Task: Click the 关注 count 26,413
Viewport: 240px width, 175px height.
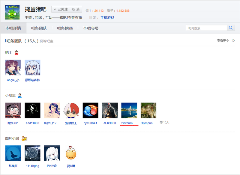Action: (99, 11)
